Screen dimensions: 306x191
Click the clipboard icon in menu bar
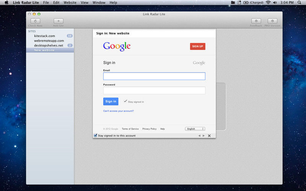pos(239,3)
